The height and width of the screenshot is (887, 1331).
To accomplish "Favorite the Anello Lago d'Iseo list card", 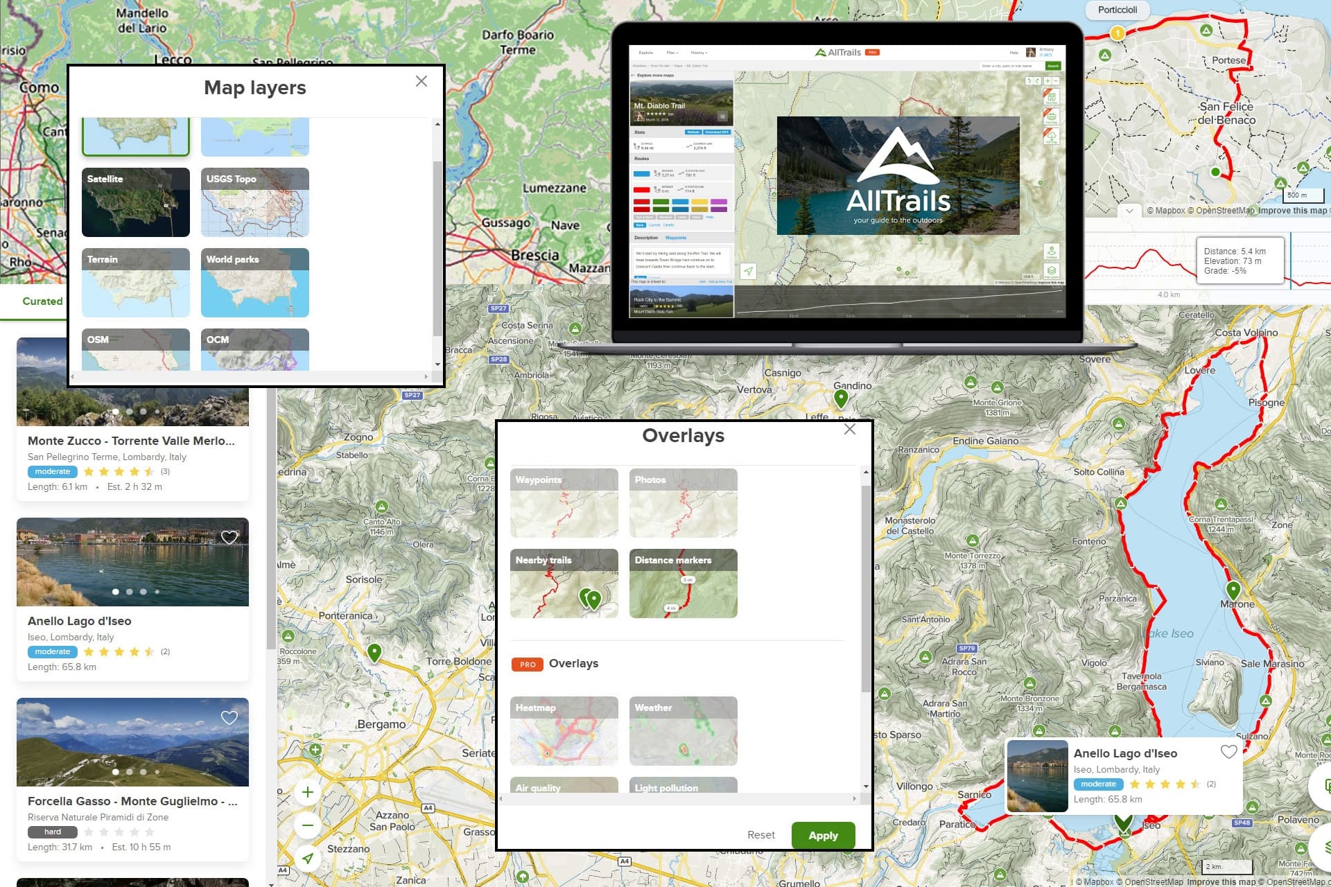I will [x=229, y=537].
